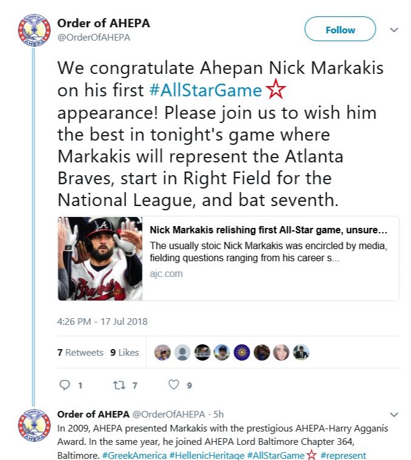The image size is (411, 460).
Task: View the 7 Retweets list
Action: 81,352
